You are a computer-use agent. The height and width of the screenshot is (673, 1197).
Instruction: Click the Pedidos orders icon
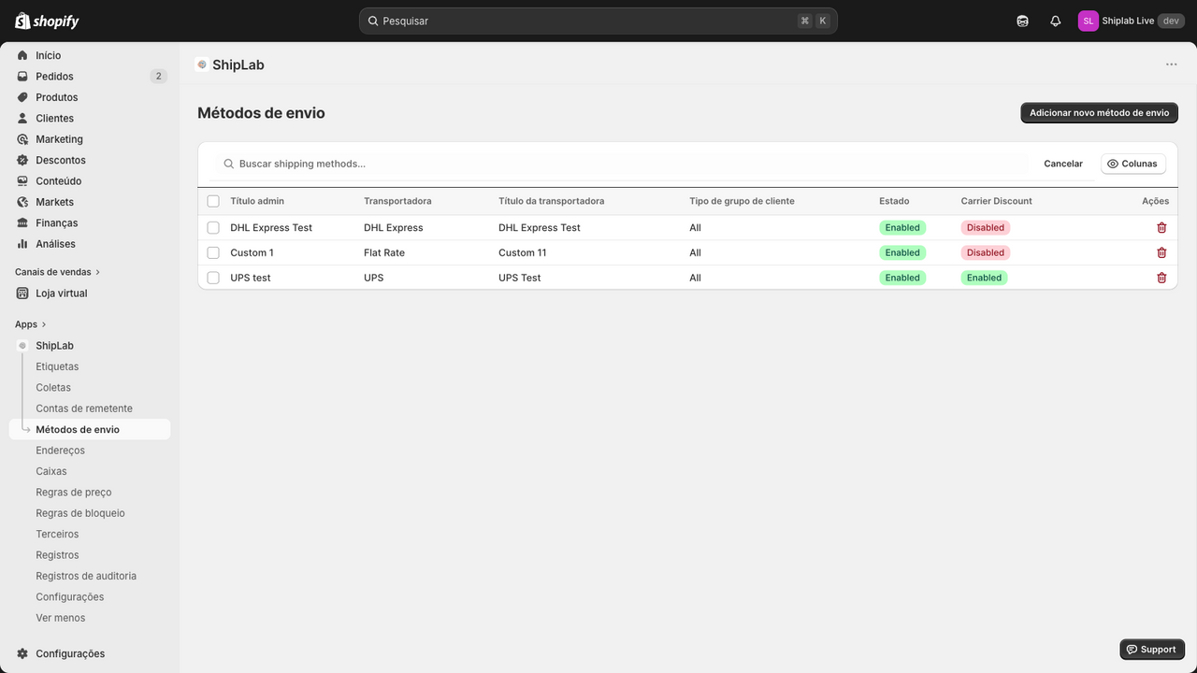(22, 77)
